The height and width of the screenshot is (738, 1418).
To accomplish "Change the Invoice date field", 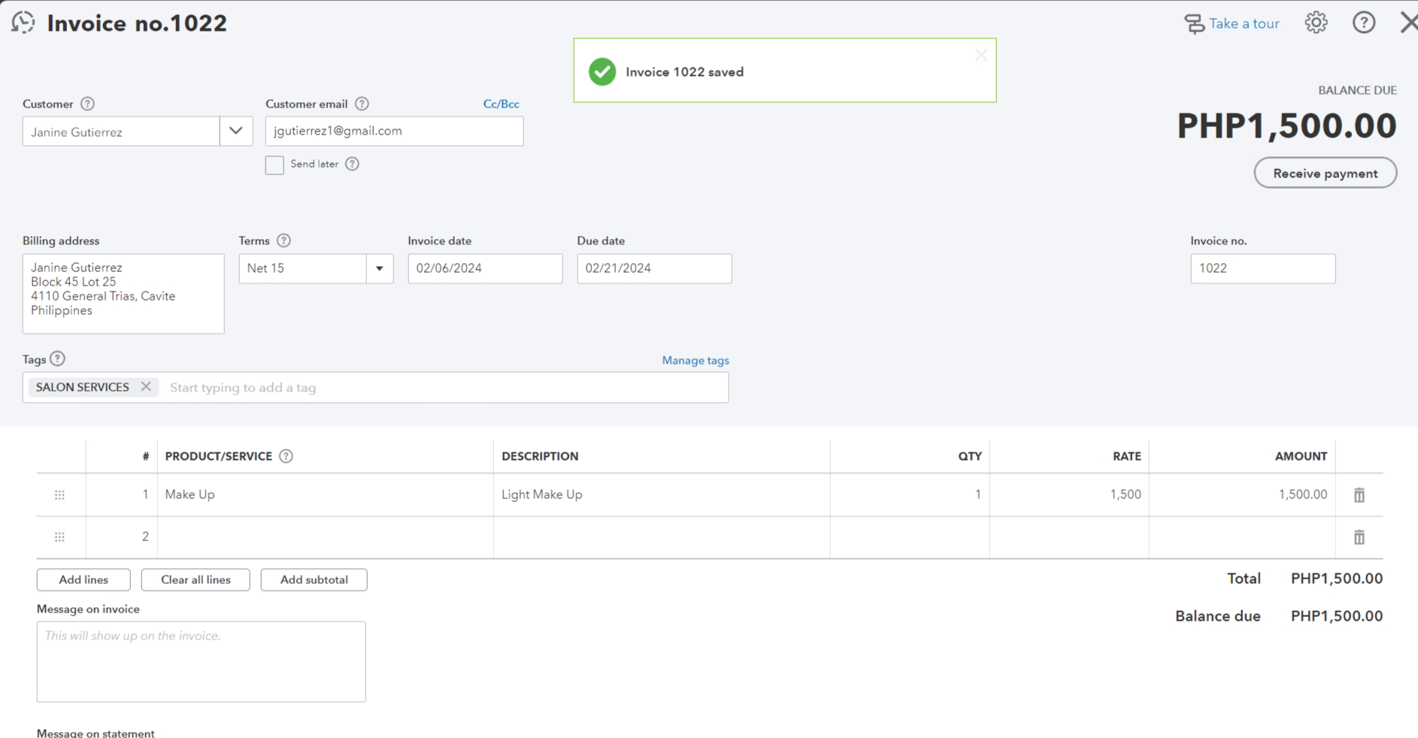I will coord(485,268).
